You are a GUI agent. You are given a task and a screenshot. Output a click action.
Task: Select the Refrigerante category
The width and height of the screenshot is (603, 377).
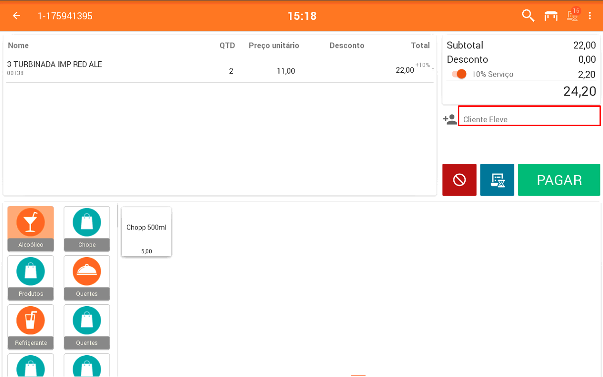pos(31,327)
